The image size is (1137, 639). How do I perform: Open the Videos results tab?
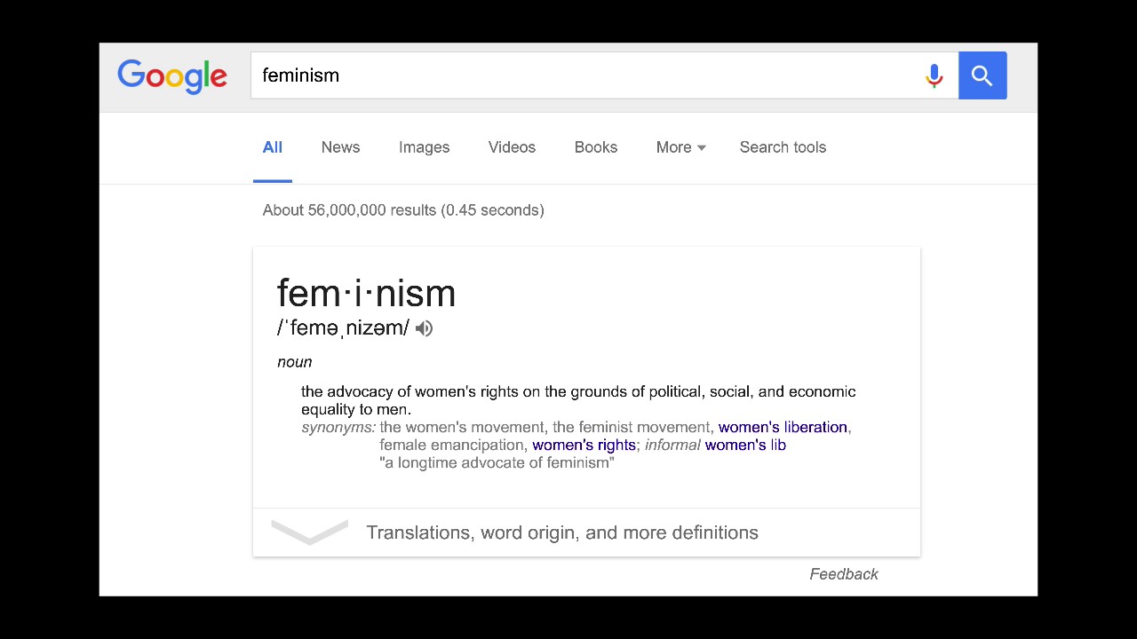click(x=512, y=147)
